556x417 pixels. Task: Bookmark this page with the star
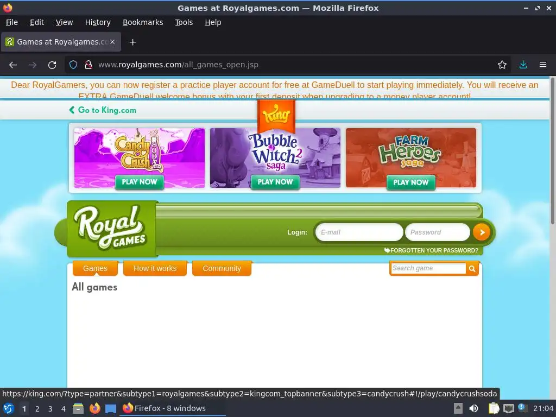click(x=502, y=65)
